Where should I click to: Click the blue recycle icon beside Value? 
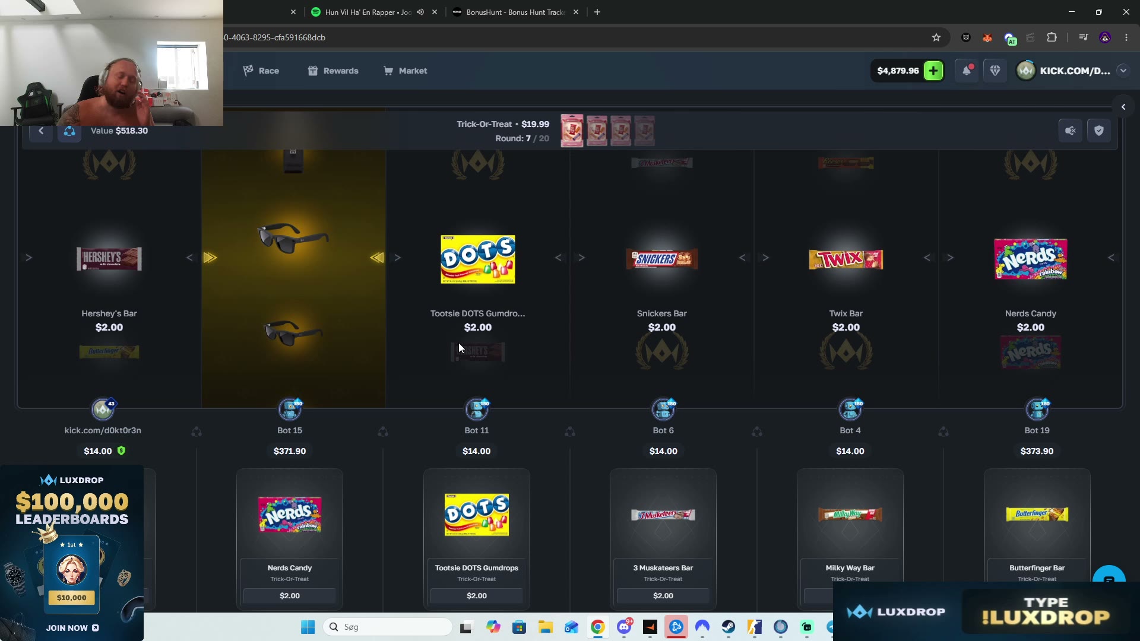click(x=69, y=131)
